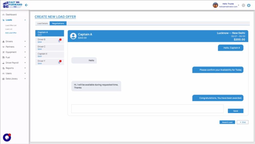The width and height of the screenshot is (255, 144).
Task: Click the $200.00 price in header
Action: (x=239, y=40)
